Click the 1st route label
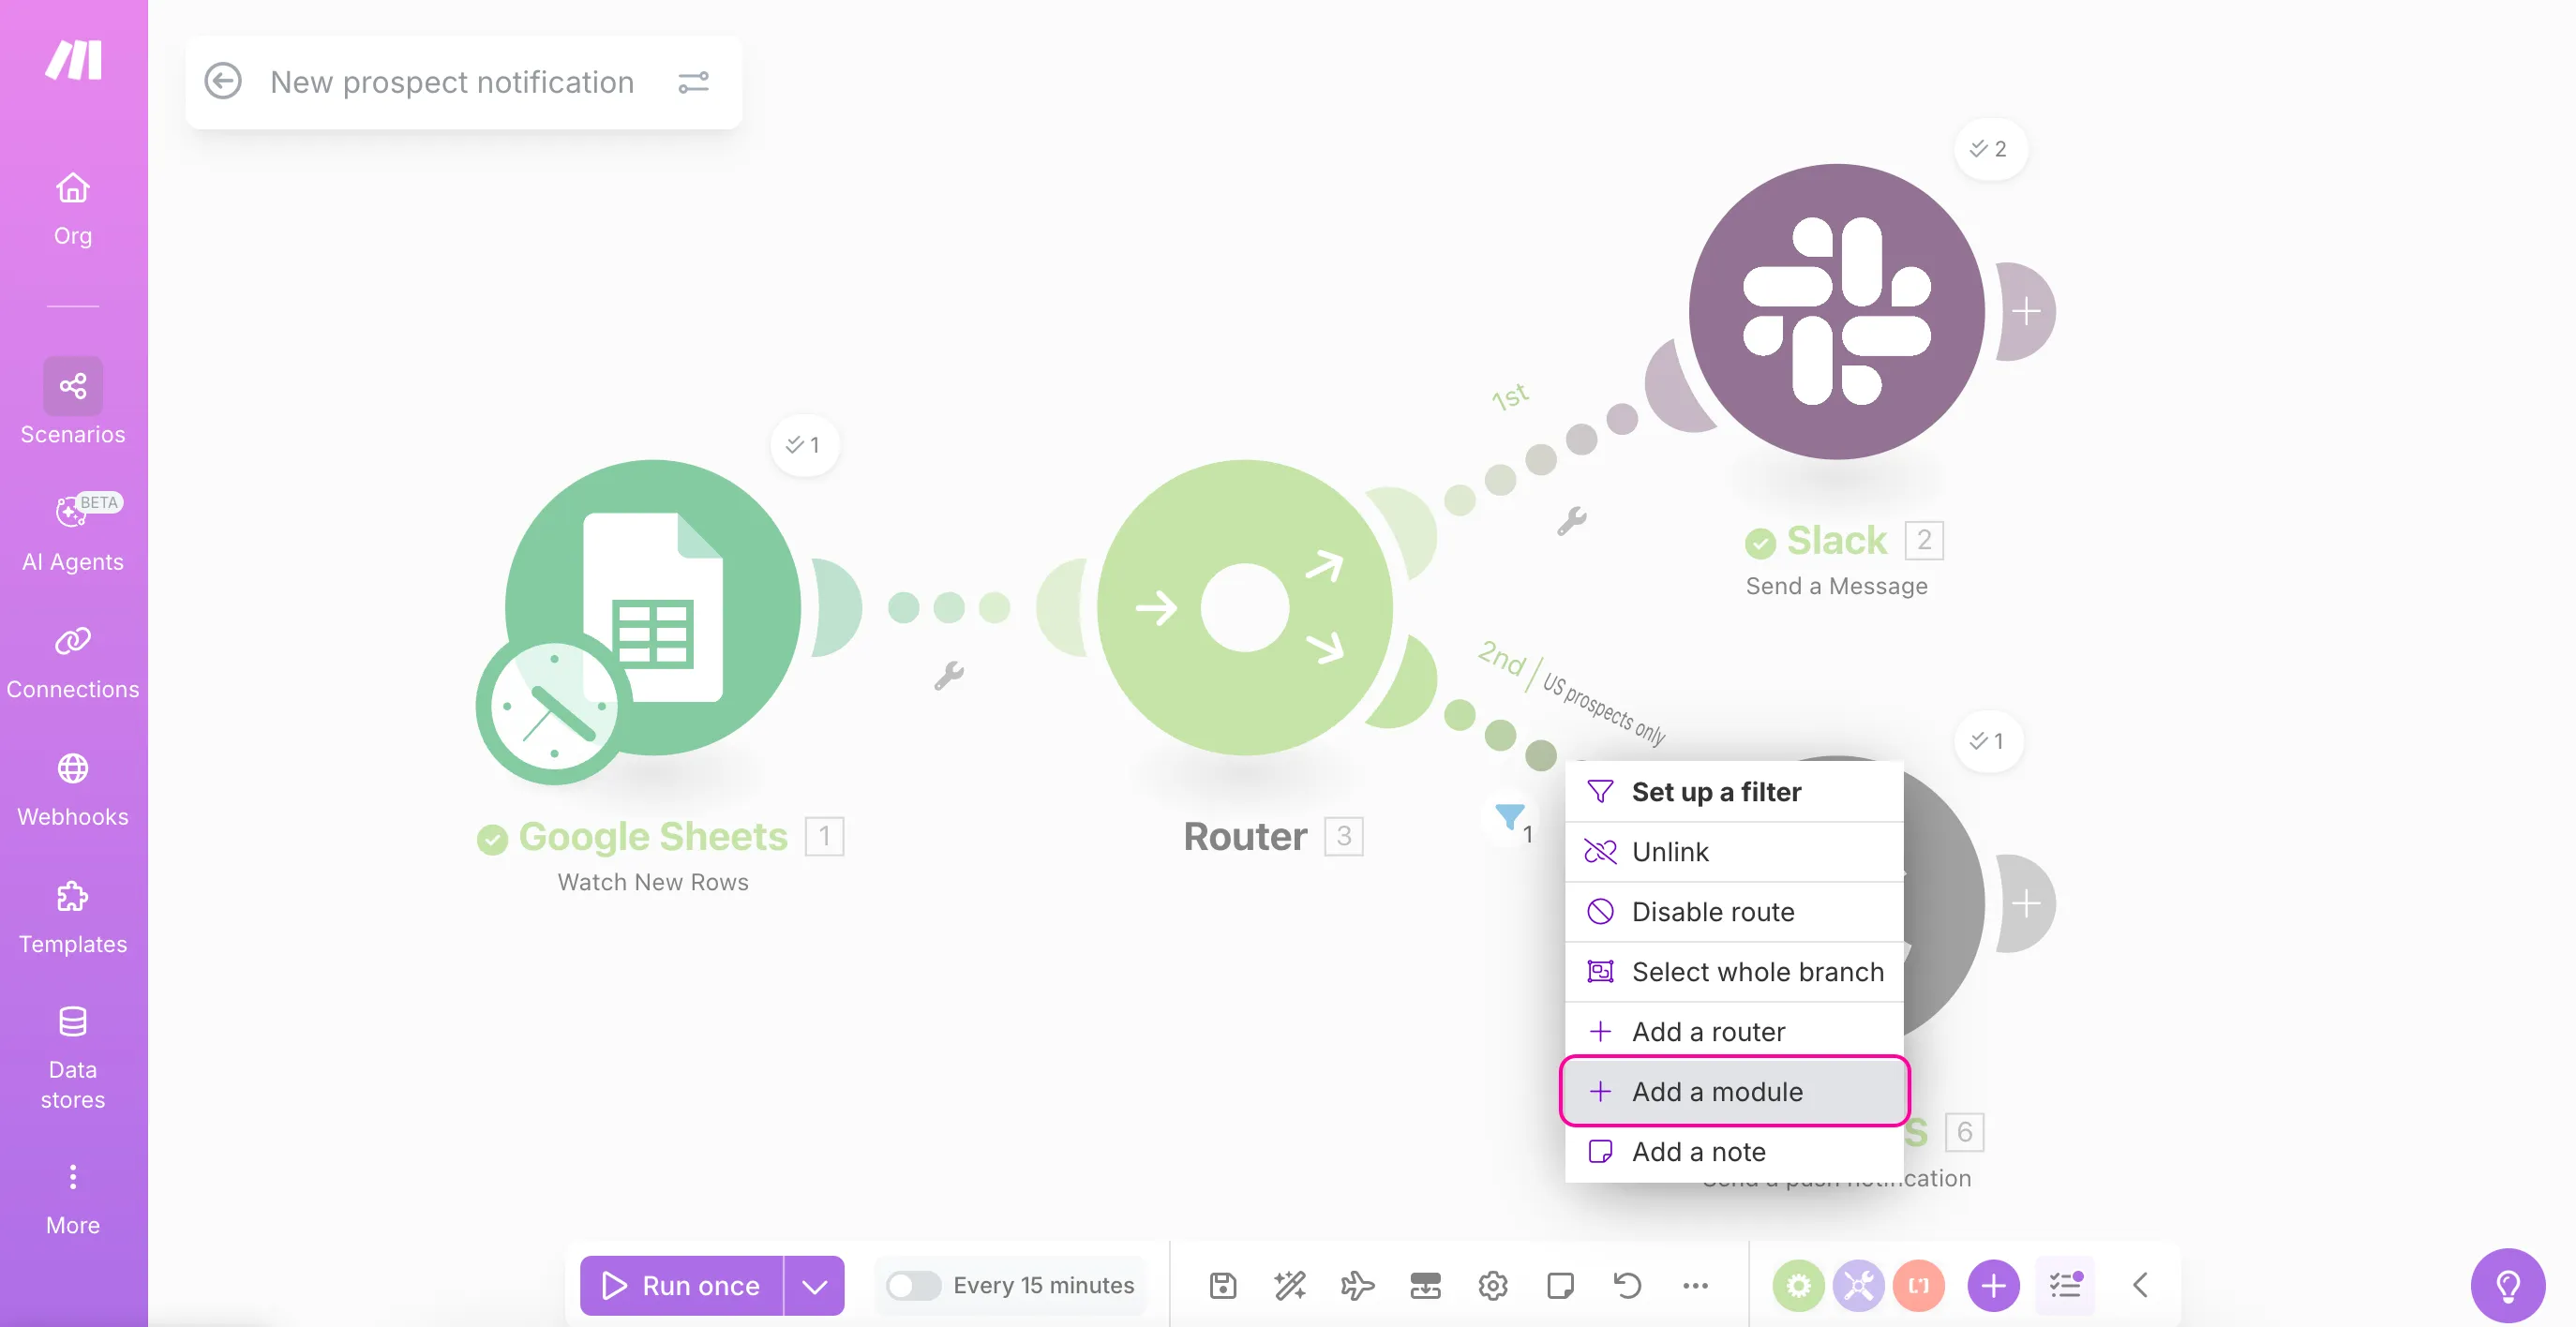 click(1510, 397)
